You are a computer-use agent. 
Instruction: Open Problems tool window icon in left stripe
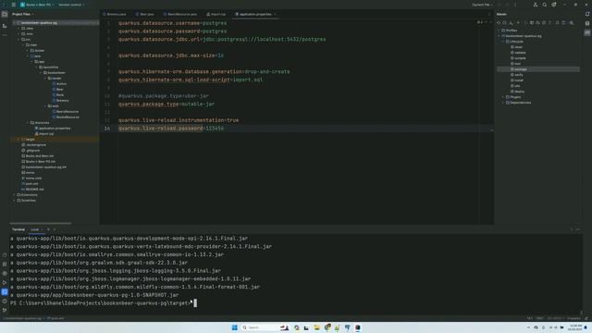tap(5, 301)
